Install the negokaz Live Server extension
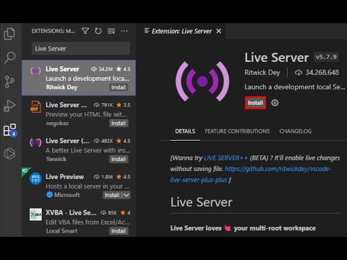This screenshot has height=260, width=347. click(x=119, y=123)
